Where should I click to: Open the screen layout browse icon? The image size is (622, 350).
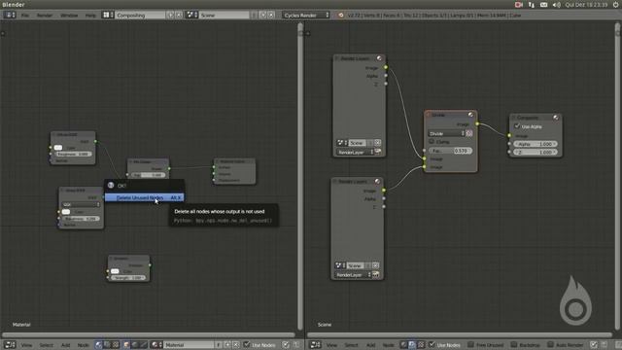pyautogui.click(x=108, y=16)
